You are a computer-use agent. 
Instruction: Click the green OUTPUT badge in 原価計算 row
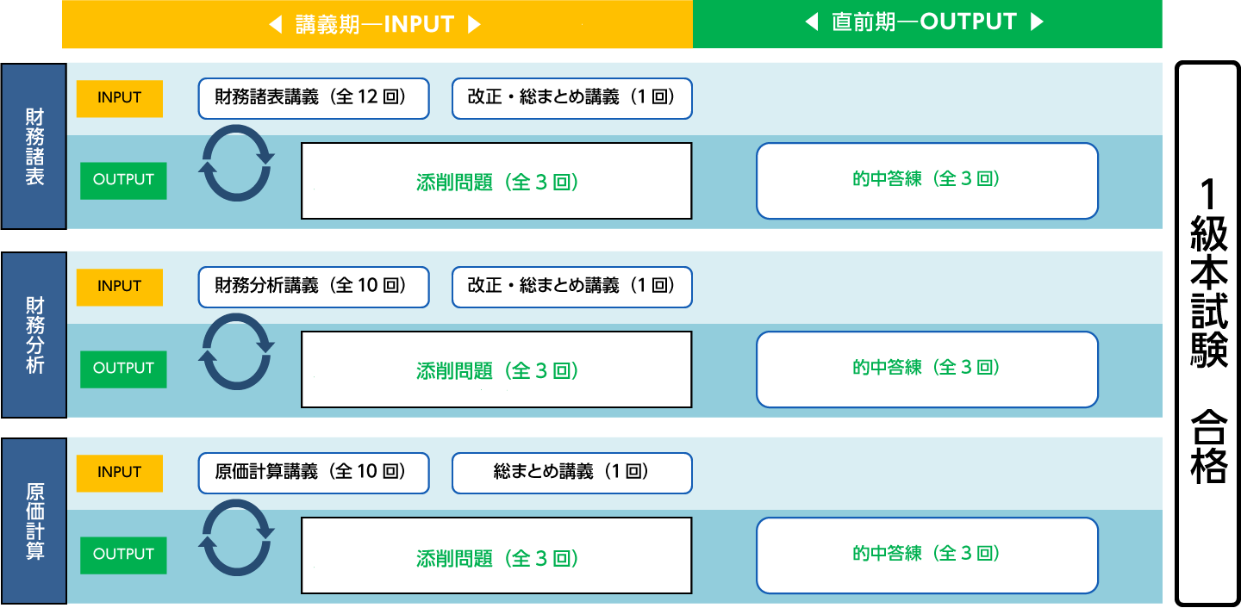[x=123, y=555]
